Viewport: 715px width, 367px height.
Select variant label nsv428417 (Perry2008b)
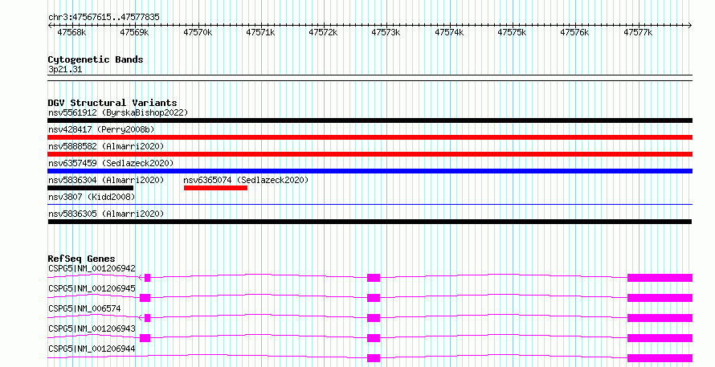pos(101,129)
